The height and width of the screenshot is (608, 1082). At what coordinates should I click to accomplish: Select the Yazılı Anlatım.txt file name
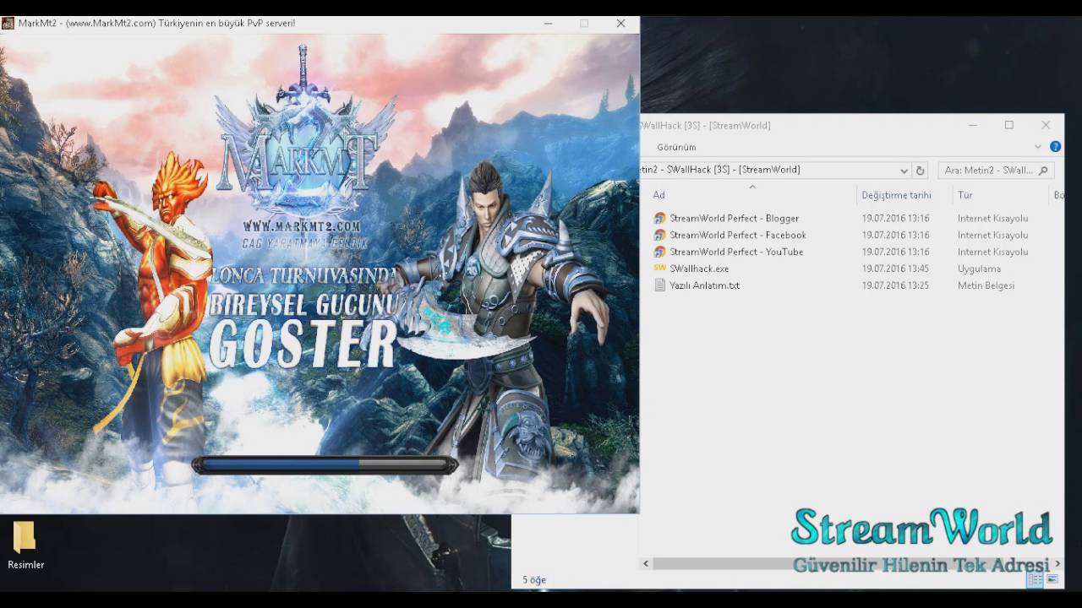(x=704, y=285)
